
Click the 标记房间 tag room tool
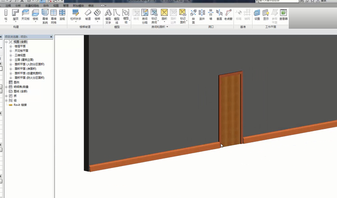[154, 16]
